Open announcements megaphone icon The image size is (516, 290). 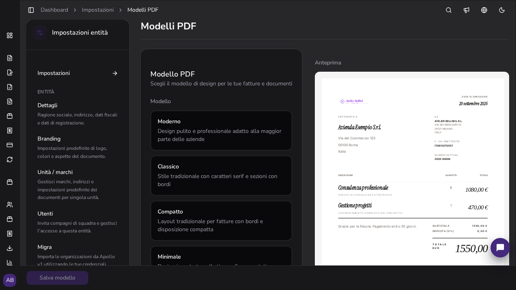click(x=466, y=10)
